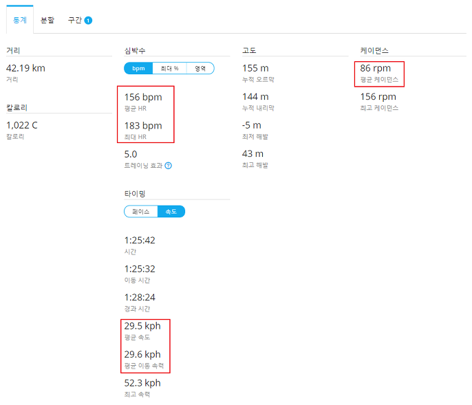
Task: Click the 52.3 kph max speed value
Action: pos(142,383)
